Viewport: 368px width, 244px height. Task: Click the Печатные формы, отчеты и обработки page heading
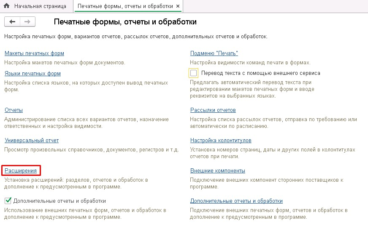[125, 22]
